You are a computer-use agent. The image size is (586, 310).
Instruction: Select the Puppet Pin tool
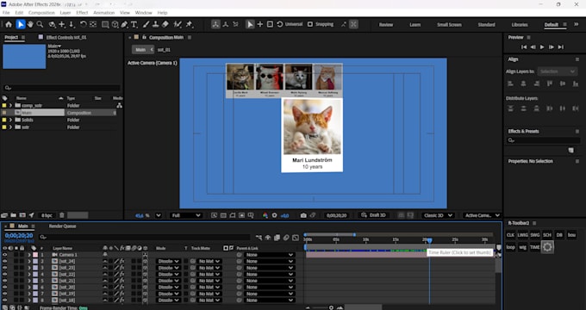[190, 25]
